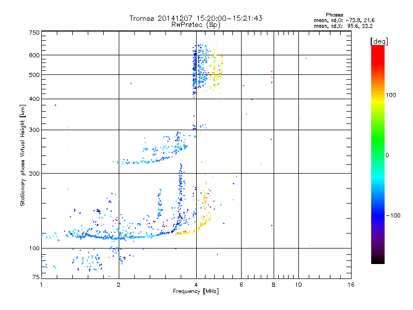Click the y-axis tick label '400'
Screen dimensions: 413x310
[34, 99]
